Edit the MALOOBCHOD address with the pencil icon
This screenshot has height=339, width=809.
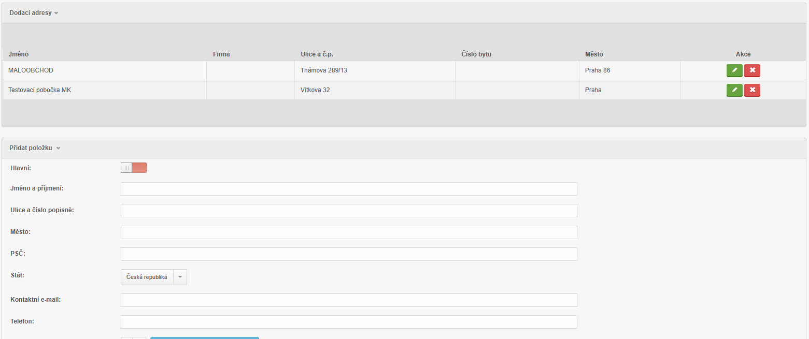tap(734, 70)
